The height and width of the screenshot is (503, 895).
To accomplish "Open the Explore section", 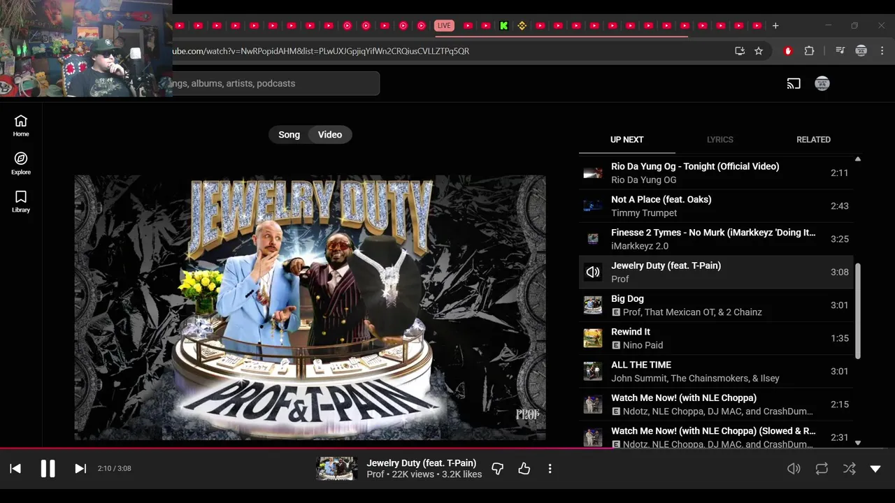I will pyautogui.click(x=21, y=163).
